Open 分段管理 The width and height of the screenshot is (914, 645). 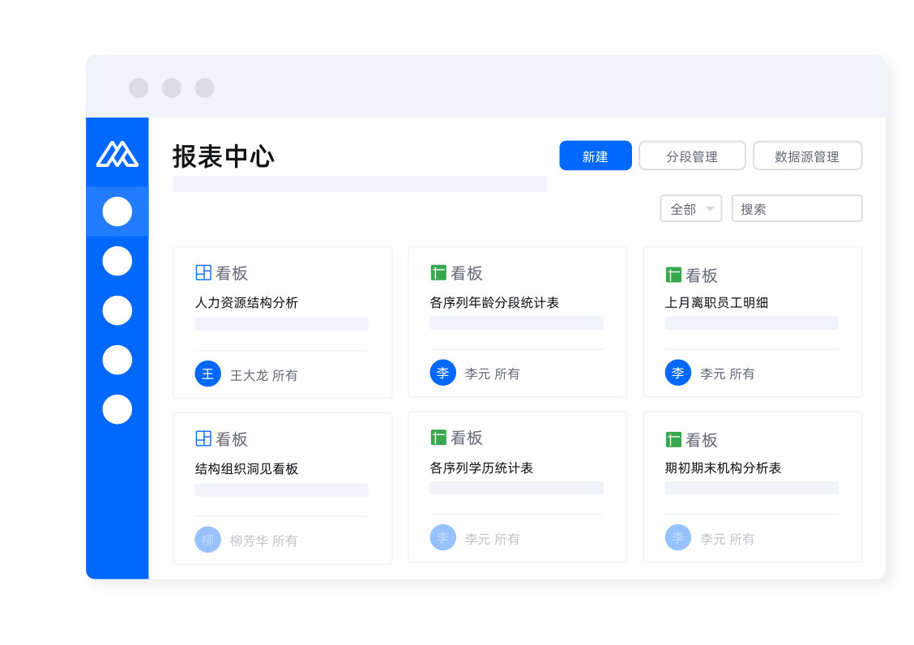coord(691,156)
